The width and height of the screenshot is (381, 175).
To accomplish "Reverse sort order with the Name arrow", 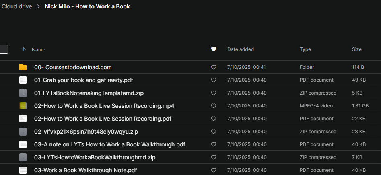I will click(24, 49).
